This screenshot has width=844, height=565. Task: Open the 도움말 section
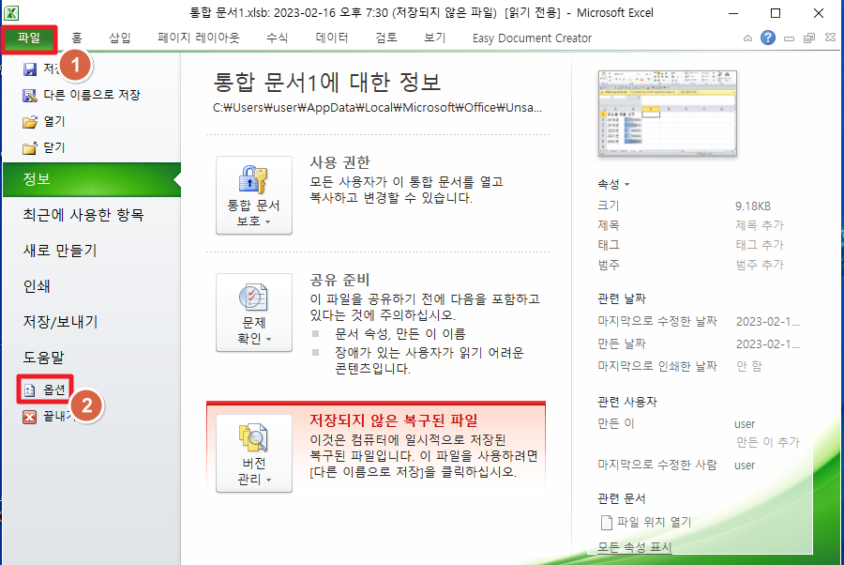click(x=43, y=357)
